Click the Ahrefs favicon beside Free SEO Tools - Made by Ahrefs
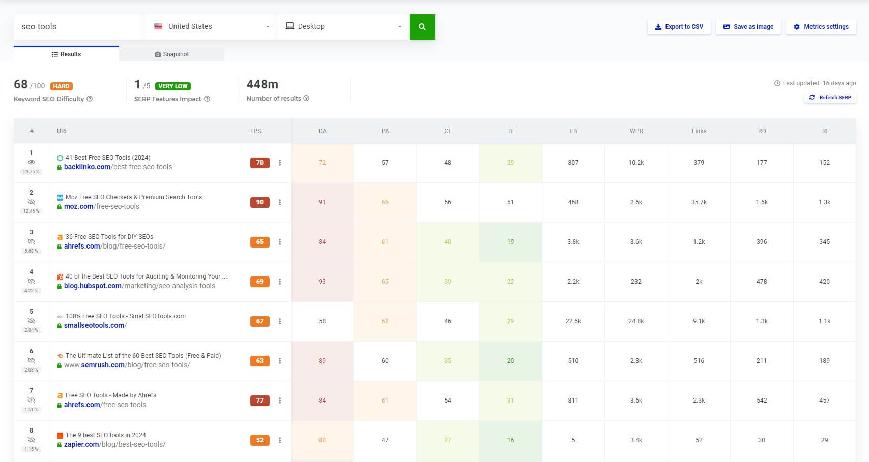Image resolution: width=869 pixels, height=462 pixels. (x=60, y=395)
